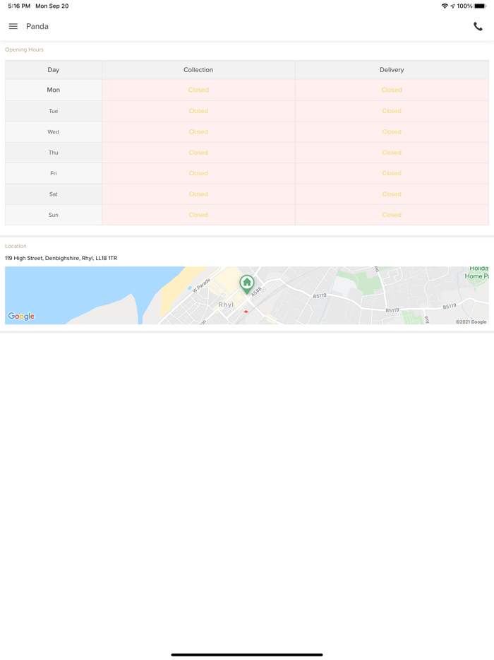The width and height of the screenshot is (494, 660).
Task: Click the Fri row label
Action: pos(54,173)
